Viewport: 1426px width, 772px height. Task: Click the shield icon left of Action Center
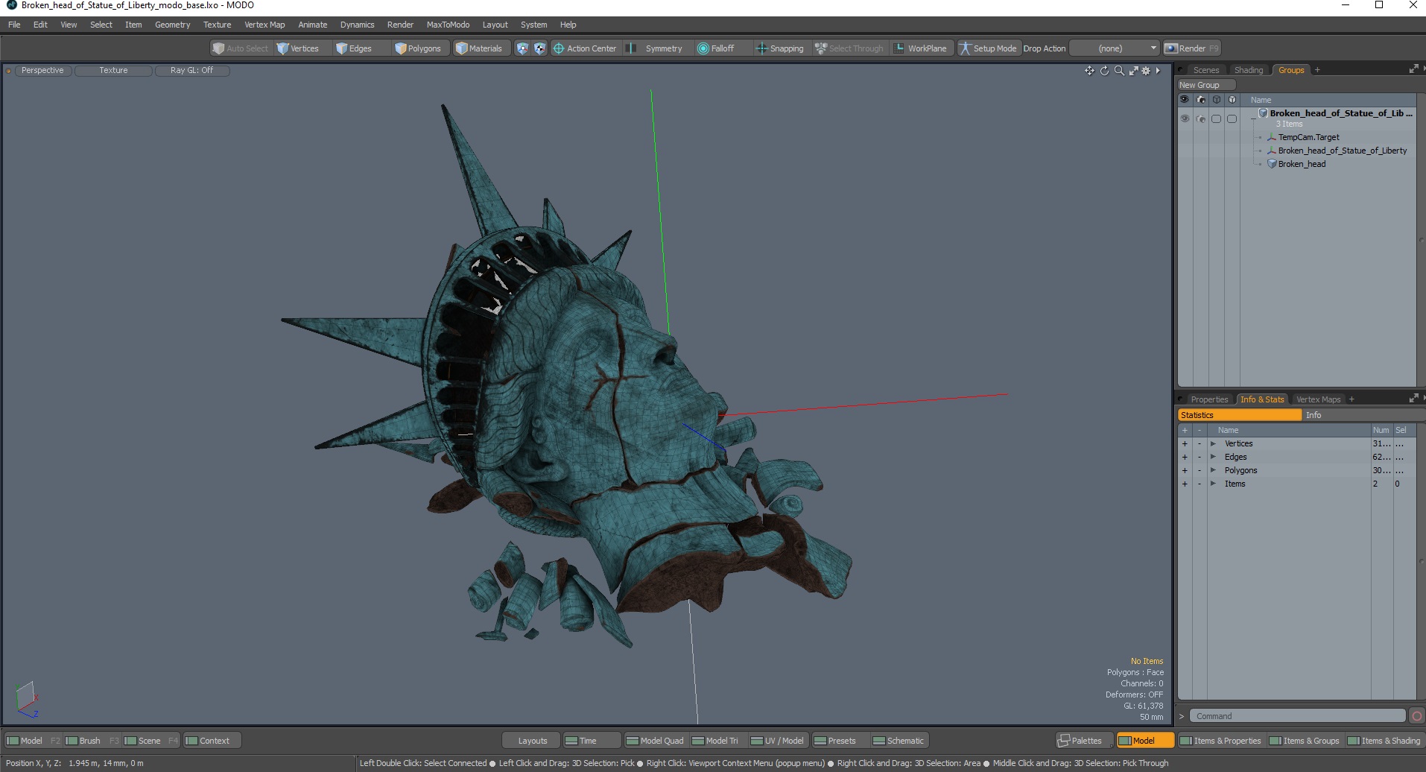click(539, 48)
